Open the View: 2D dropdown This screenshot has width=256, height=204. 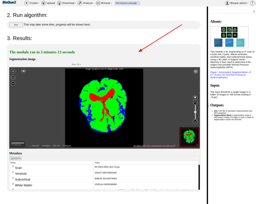click(76, 64)
